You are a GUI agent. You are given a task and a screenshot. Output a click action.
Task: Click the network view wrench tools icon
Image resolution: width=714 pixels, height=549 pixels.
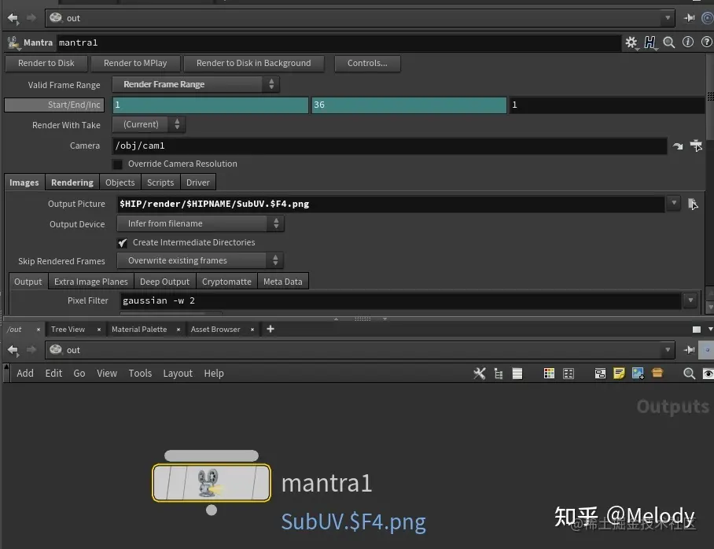[479, 374]
